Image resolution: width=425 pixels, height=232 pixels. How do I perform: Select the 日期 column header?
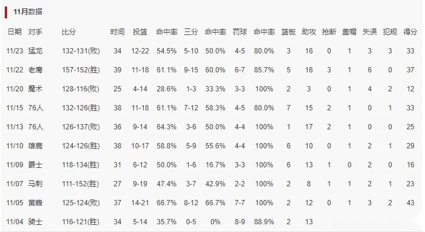[x=15, y=31]
